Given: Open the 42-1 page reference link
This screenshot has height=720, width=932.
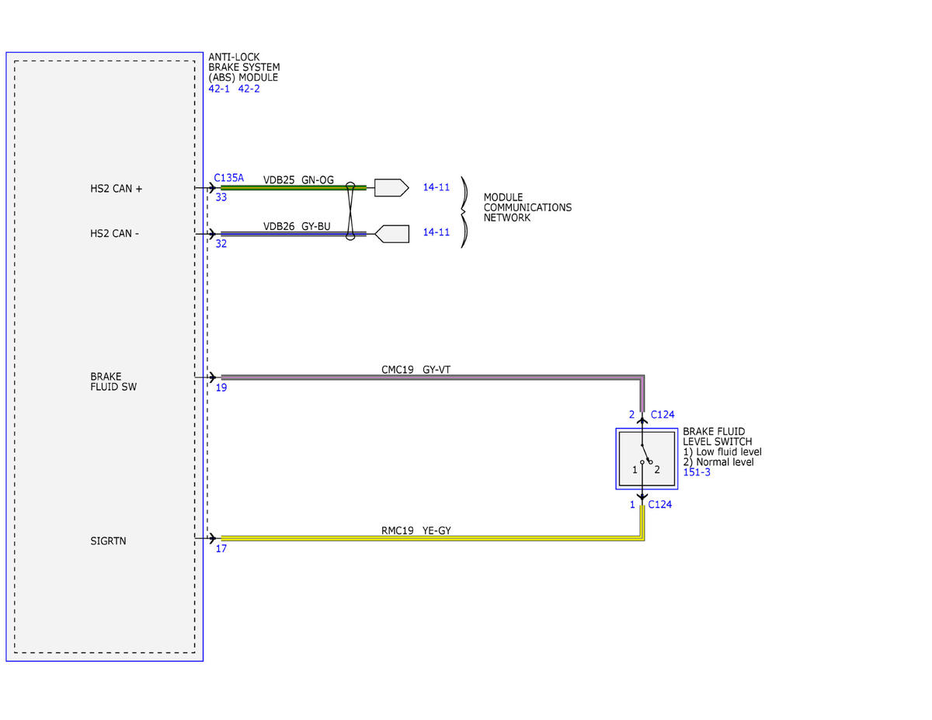Looking at the screenshot, I should click(219, 89).
